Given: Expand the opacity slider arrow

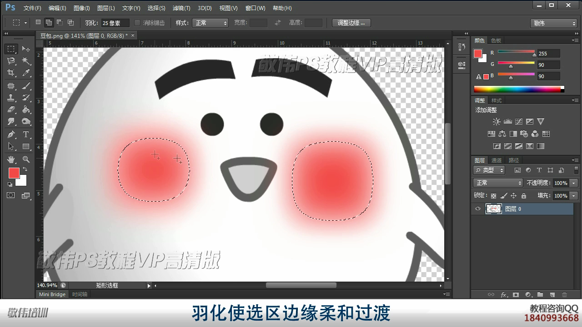Looking at the screenshot, I should coord(574,183).
